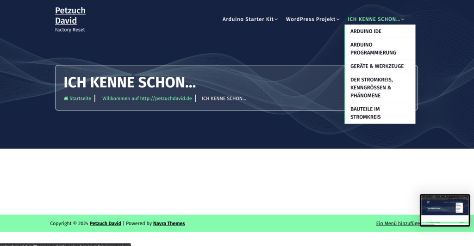
Task: Open the WordPress Projekt menu item
Action: pos(310,19)
